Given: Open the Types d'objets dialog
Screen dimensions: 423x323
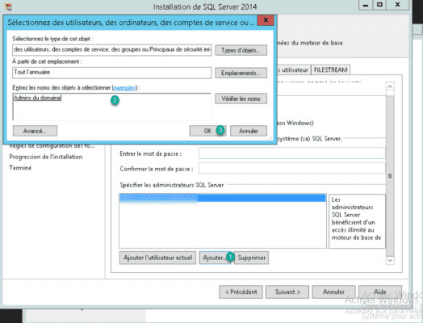Looking at the screenshot, I should [x=241, y=50].
